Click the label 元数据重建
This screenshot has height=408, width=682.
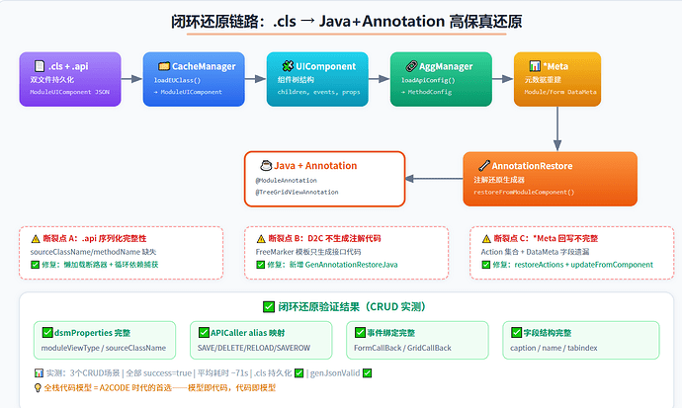(543, 79)
